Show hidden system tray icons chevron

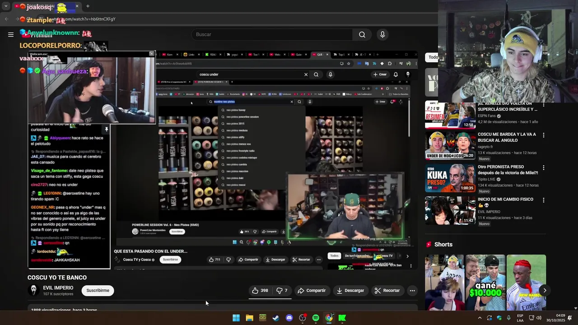point(480,318)
